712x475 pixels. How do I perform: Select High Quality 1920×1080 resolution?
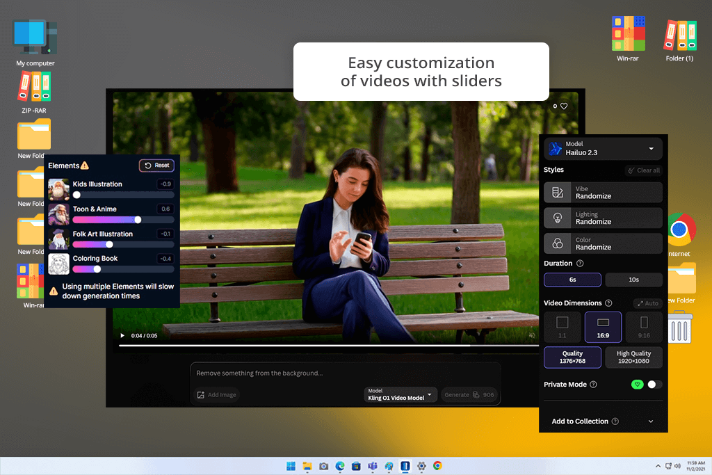(x=634, y=357)
